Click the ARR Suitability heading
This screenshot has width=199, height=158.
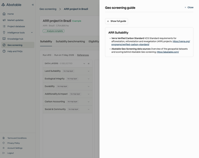tap(118, 33)
